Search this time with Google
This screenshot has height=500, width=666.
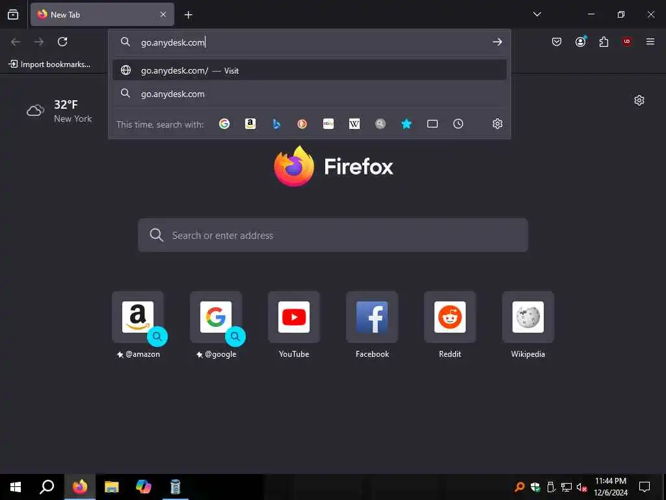(x=224, y=124)
